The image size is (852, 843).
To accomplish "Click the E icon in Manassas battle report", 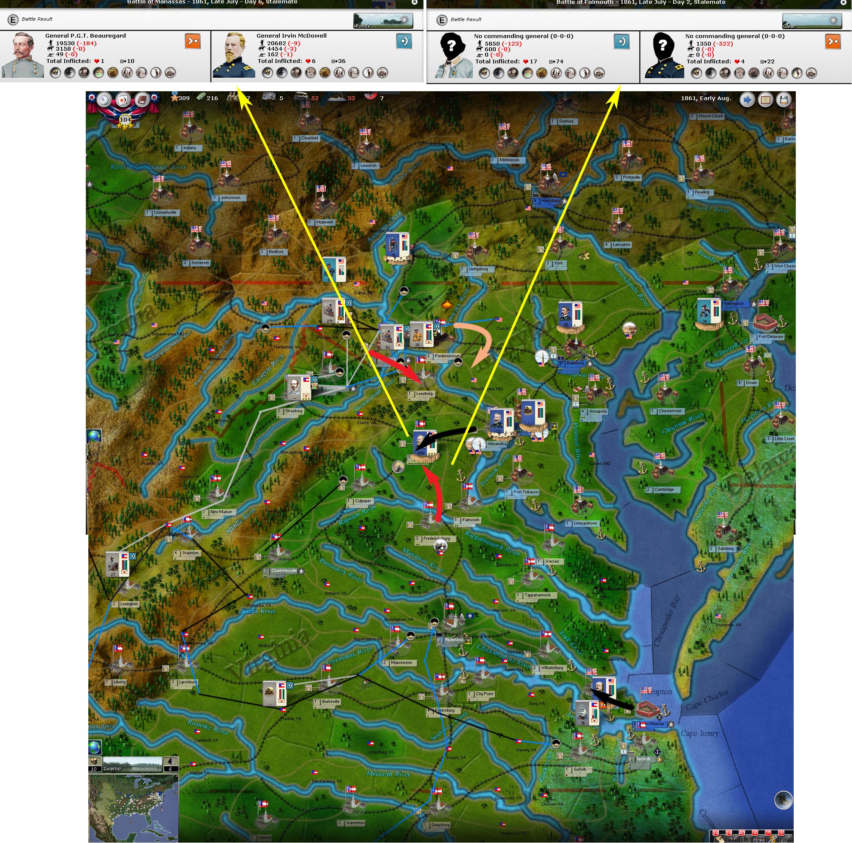I will pyautogui.click(x=13, y=19).
